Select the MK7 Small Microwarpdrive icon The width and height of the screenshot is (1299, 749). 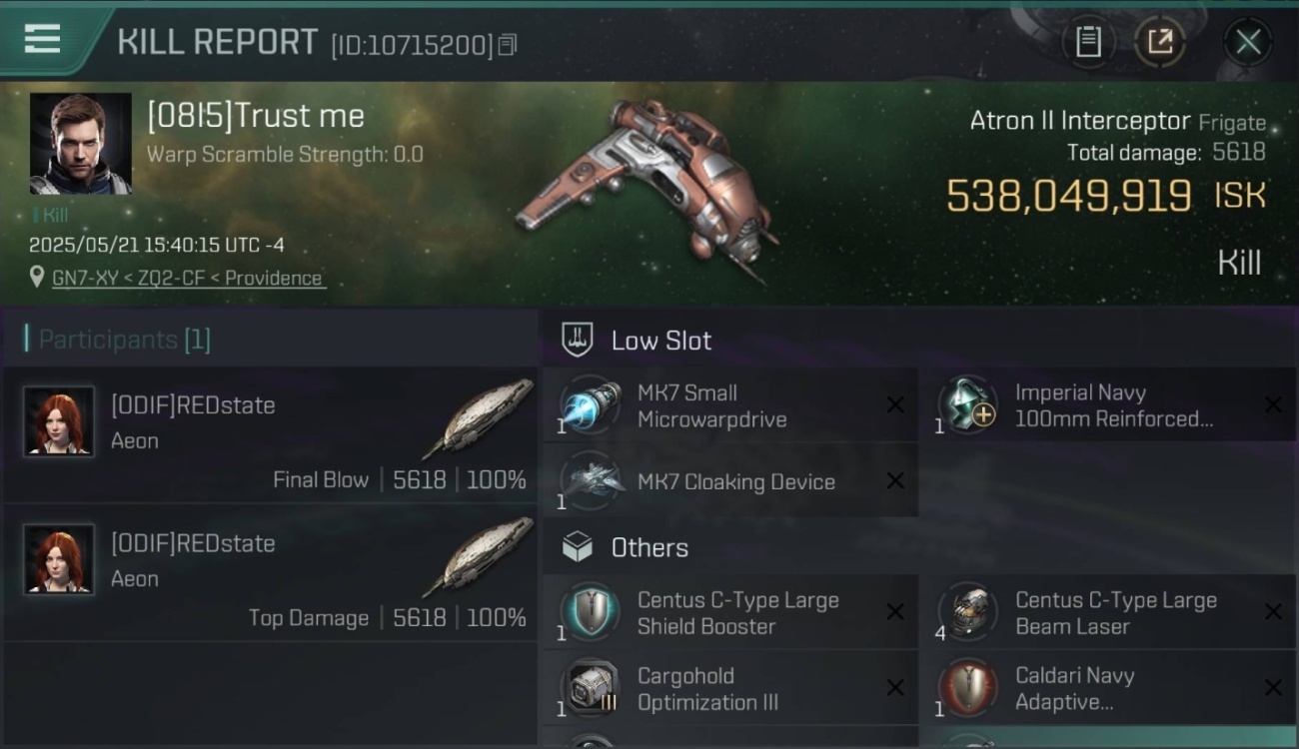(590, 405)
